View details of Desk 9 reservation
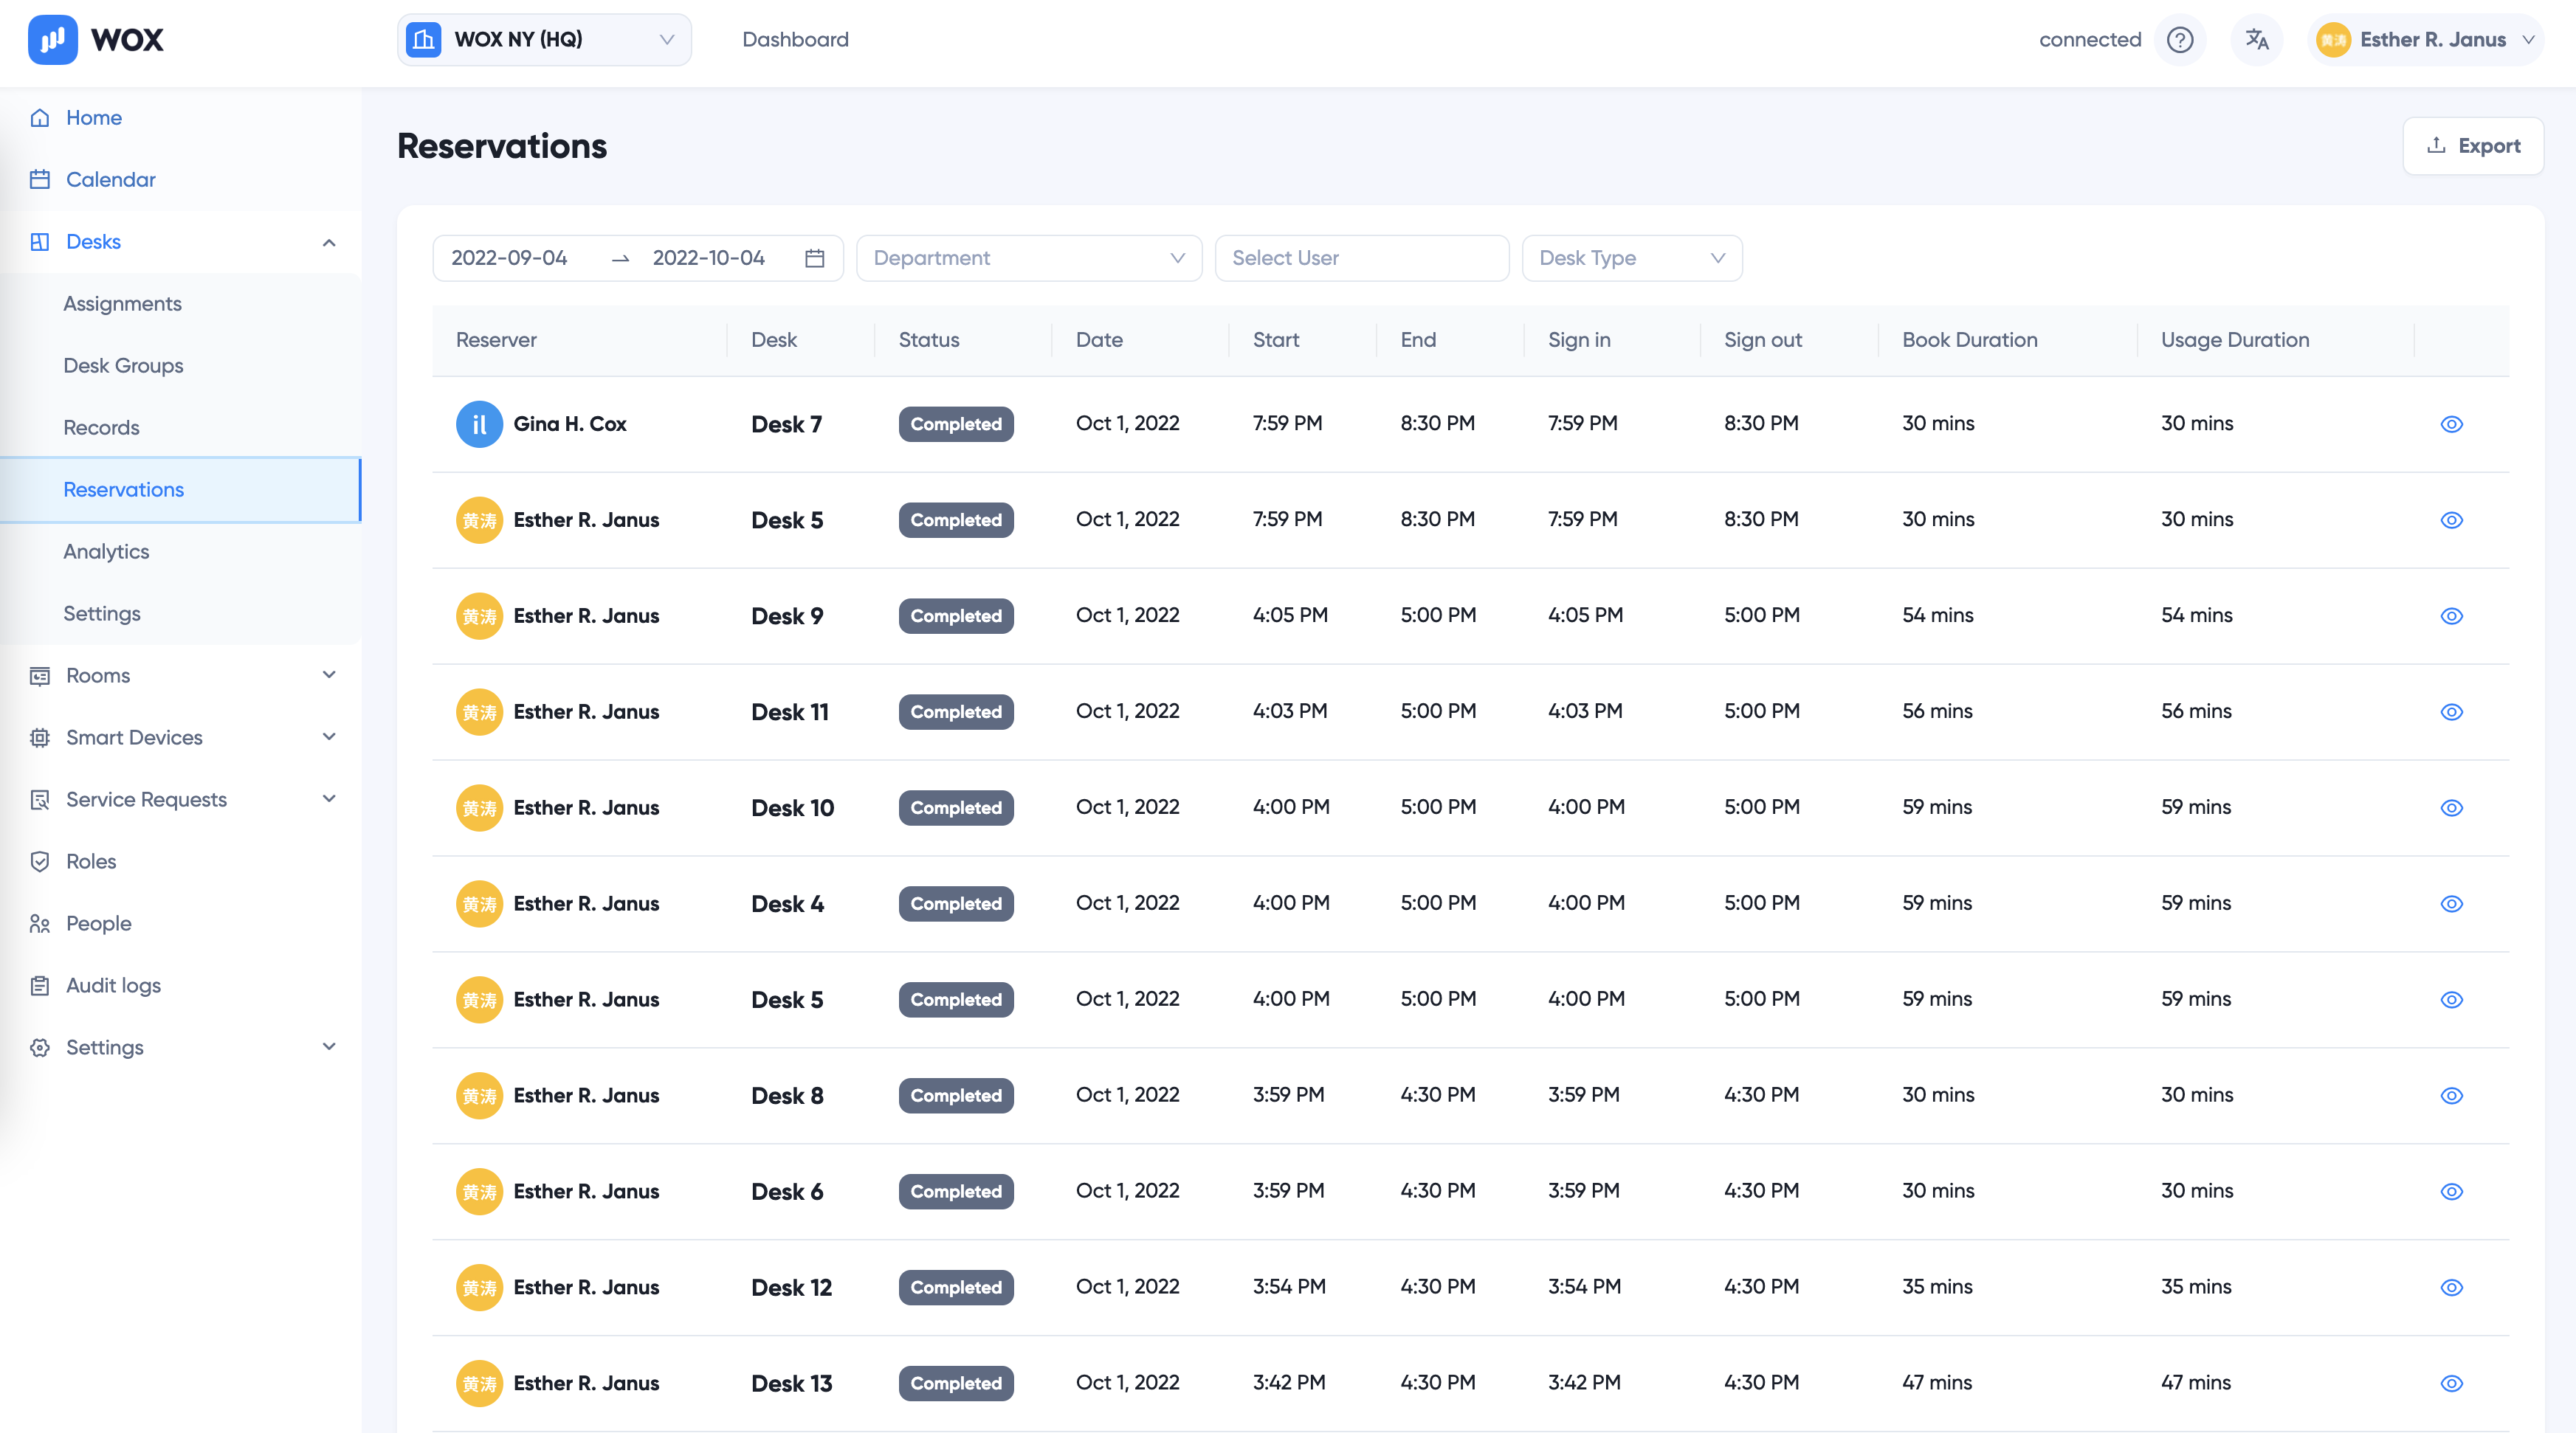This screenshot has height=1433, width=2576. tap(2452, 616)
